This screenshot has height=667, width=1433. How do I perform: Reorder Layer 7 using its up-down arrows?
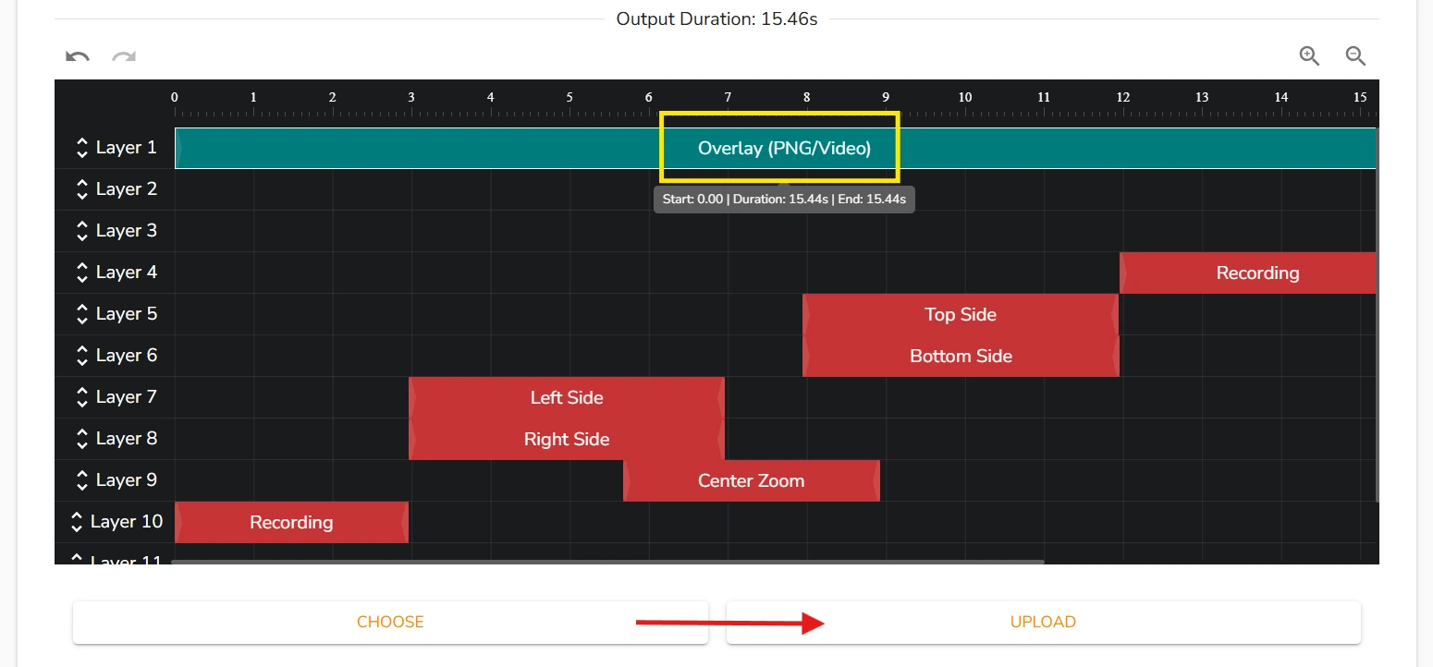click(x=82, y=397)
